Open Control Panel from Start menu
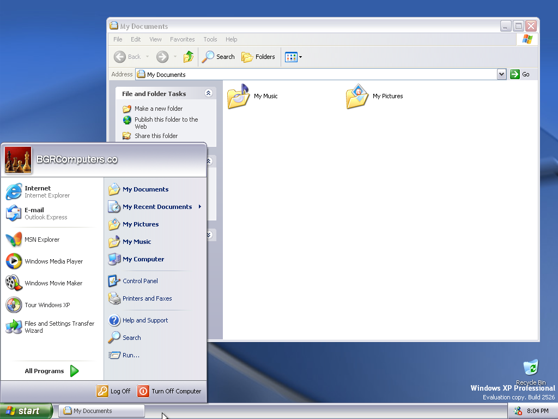The height and width of the screenshot is (419, 558). click(140, 281)
